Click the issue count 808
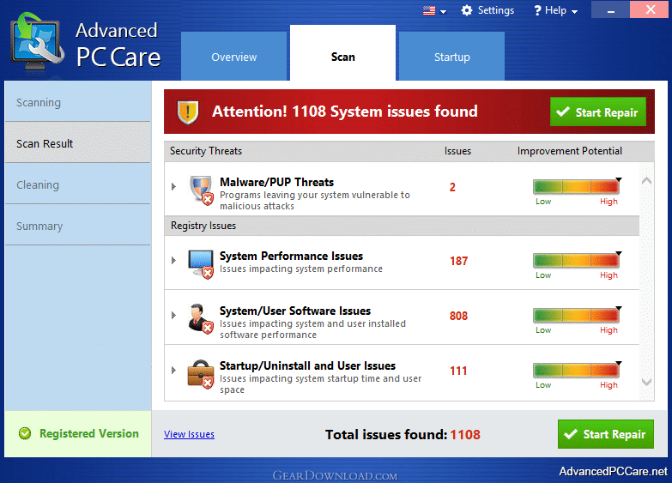672x483 pixels. point(458,316)
